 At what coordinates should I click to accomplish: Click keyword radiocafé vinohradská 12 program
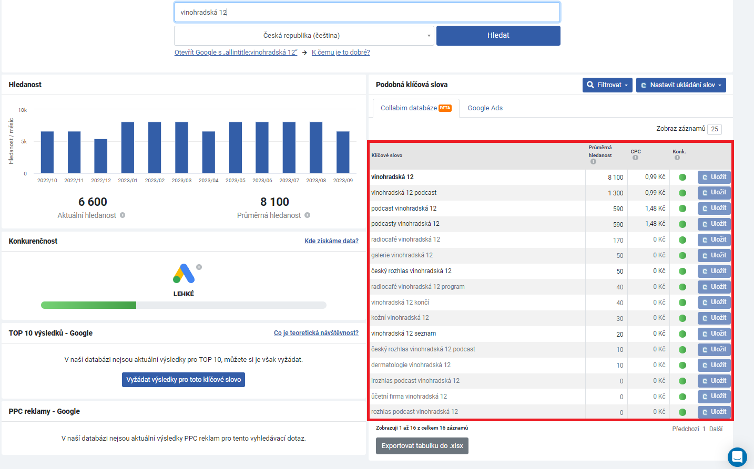(x=418, y=287)
